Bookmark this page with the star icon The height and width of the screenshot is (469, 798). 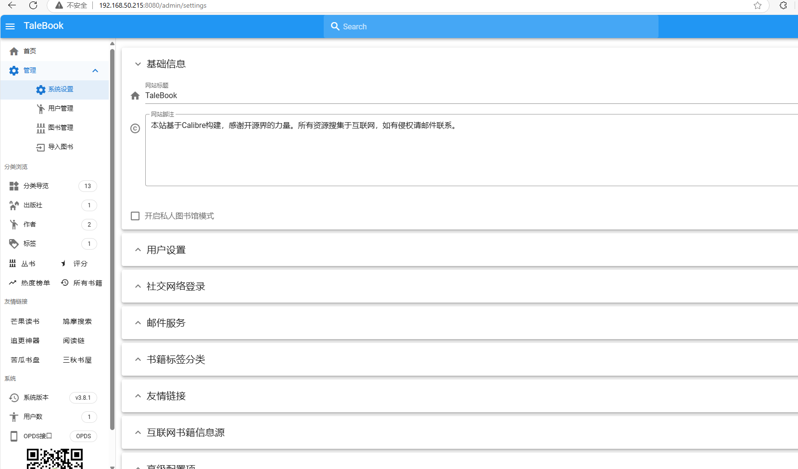tap(758, 5)
